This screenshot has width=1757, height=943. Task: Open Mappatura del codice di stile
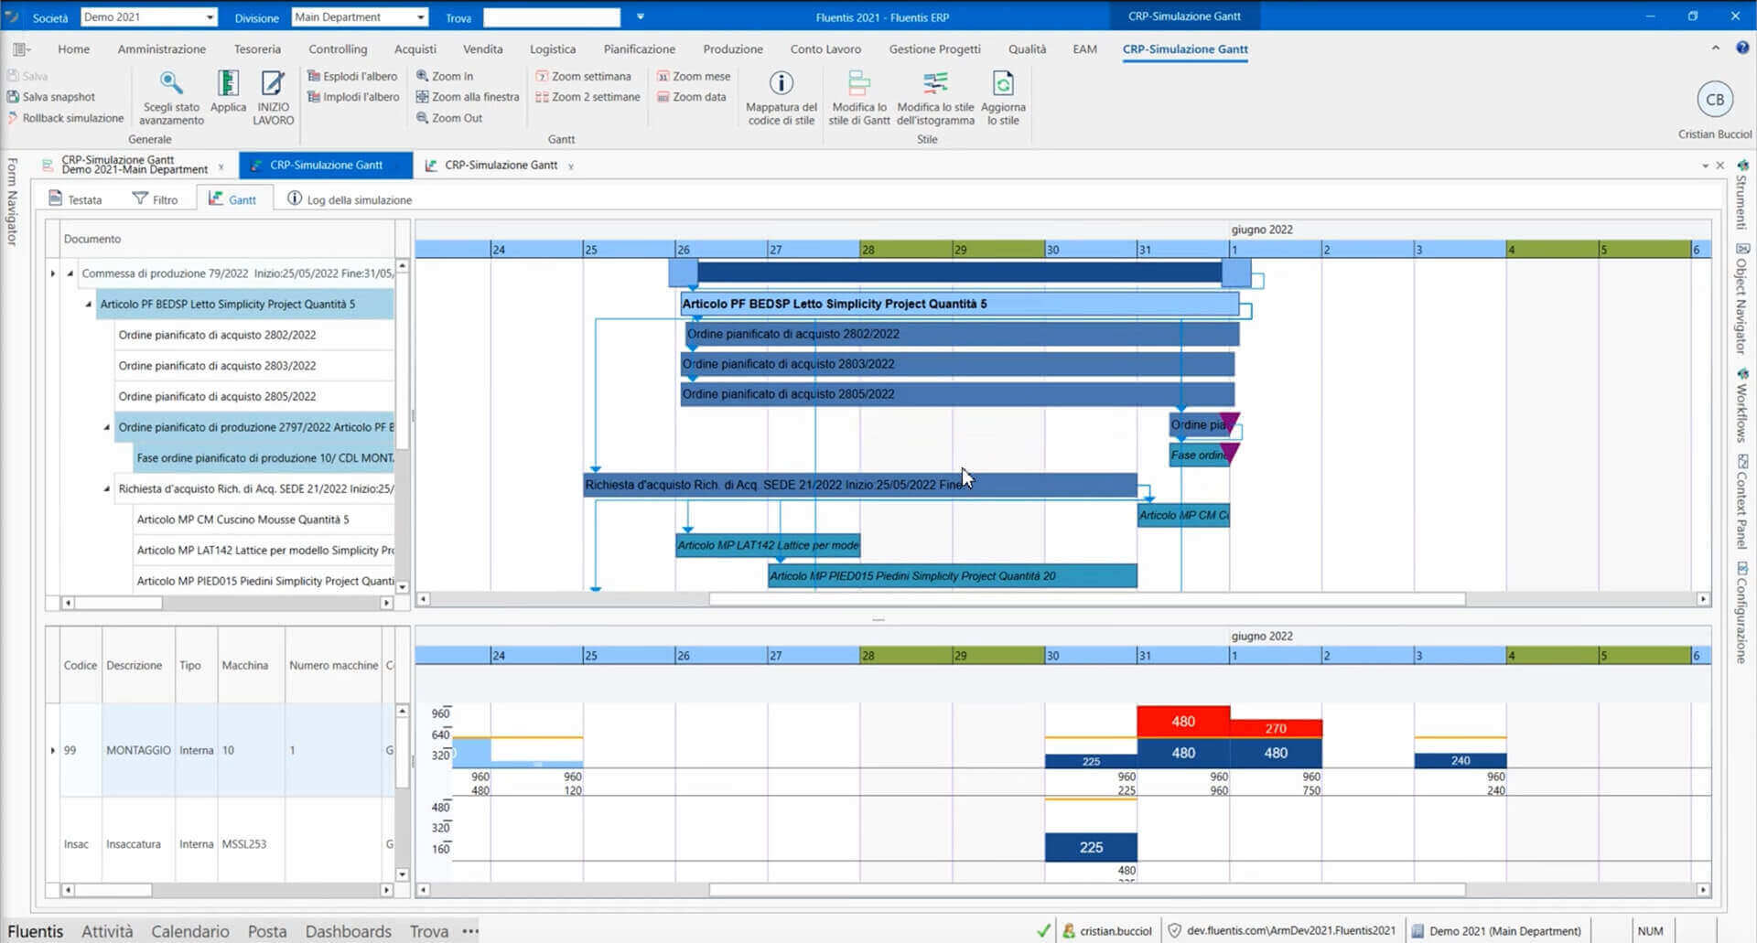click(x=781, y=98)
